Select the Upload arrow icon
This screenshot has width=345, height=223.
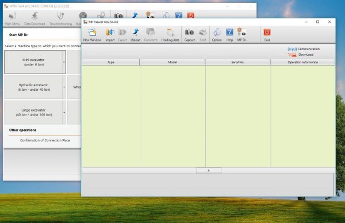(136, 34)
